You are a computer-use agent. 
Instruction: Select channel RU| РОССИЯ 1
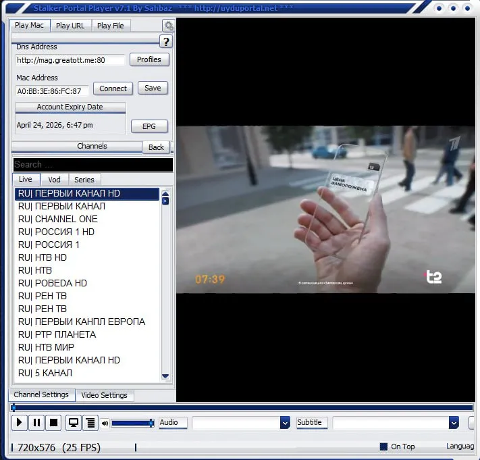(x=87, y=245)
